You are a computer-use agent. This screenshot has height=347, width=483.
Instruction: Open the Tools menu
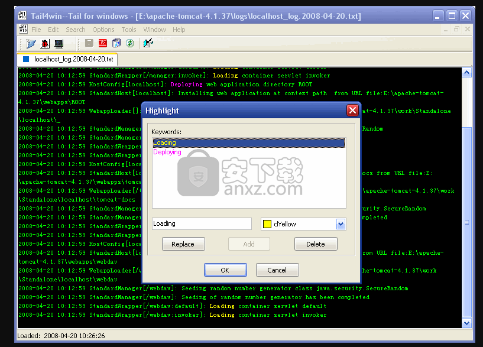coord(128,30)
